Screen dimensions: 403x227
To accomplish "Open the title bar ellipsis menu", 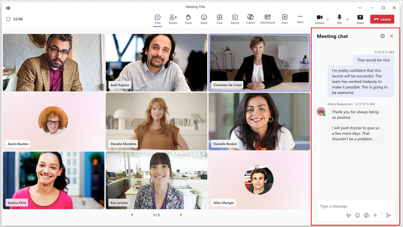I will 359,8.
